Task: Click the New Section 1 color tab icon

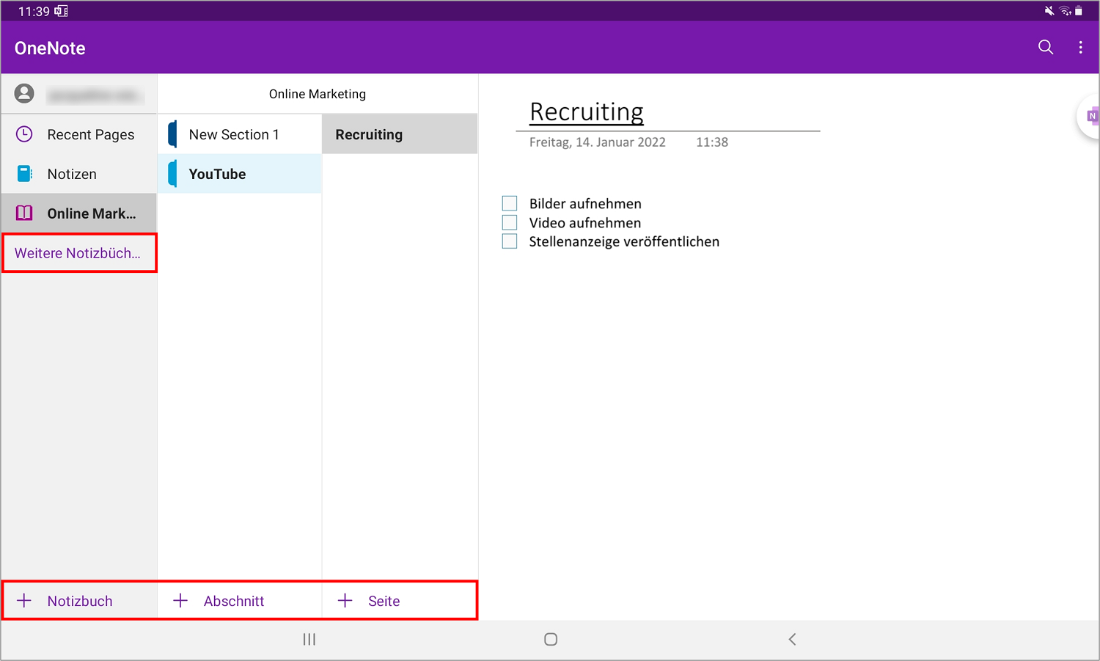Action: point(172,134)
